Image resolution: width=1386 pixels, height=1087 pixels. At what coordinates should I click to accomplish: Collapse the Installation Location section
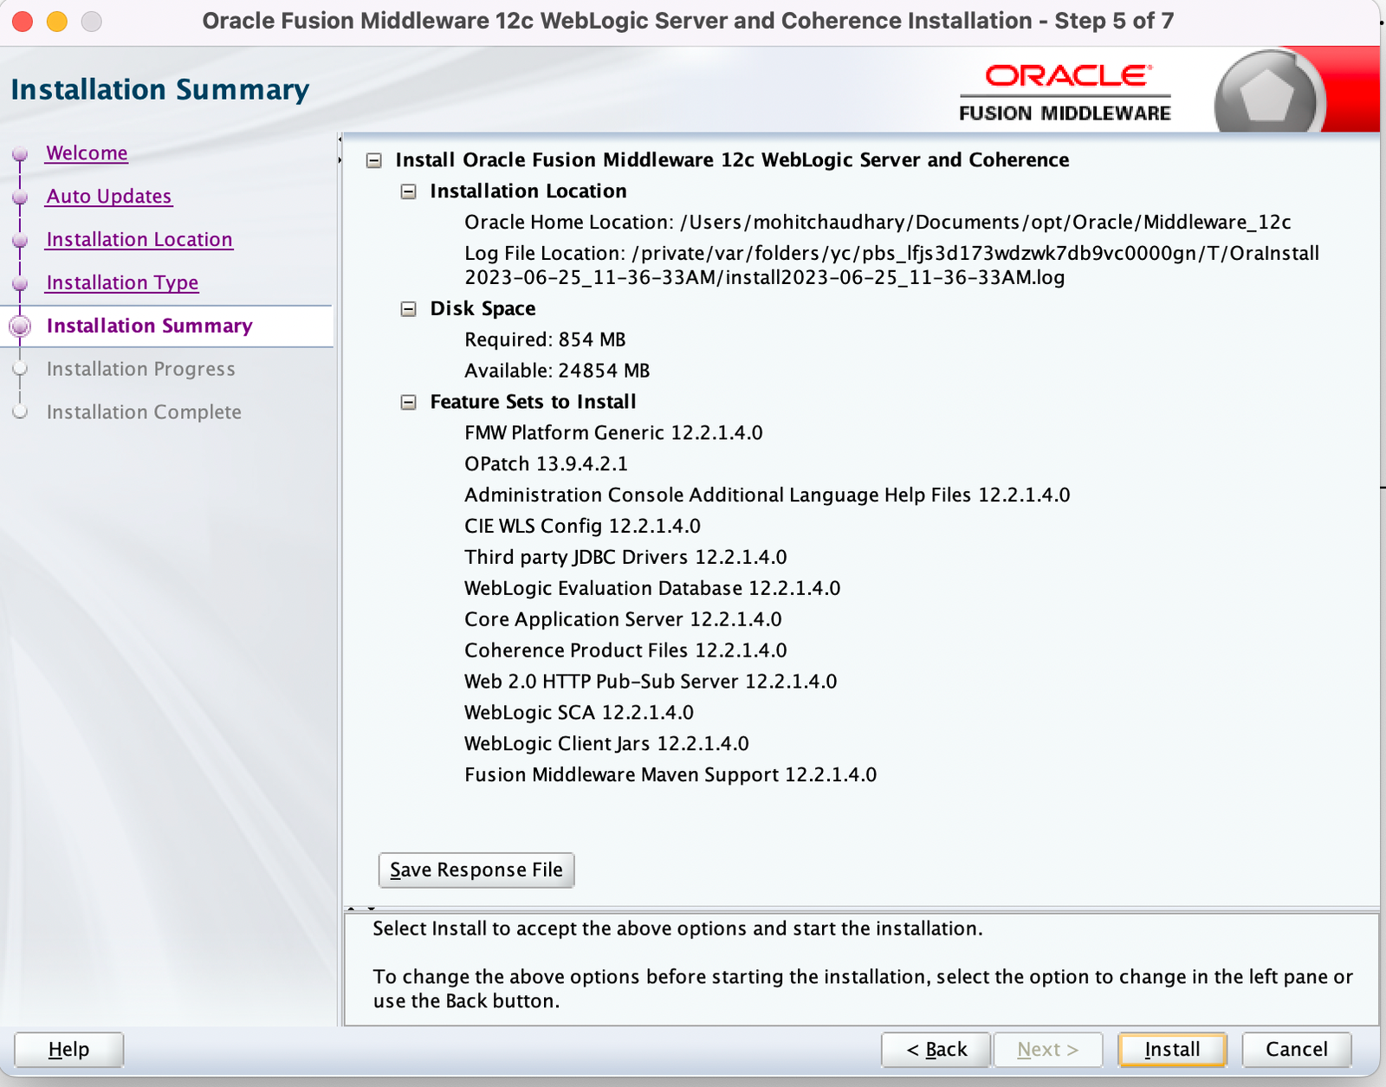(408, 191)
